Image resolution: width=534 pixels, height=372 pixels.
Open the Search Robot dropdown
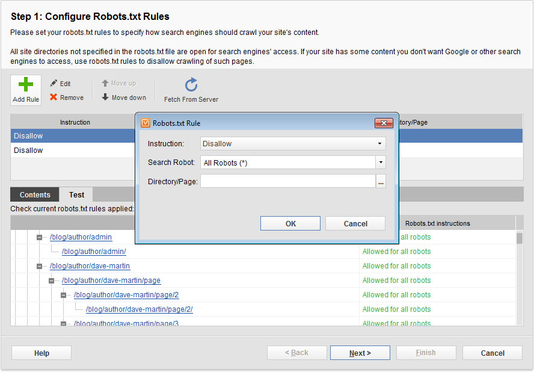[x=380, y=163]
